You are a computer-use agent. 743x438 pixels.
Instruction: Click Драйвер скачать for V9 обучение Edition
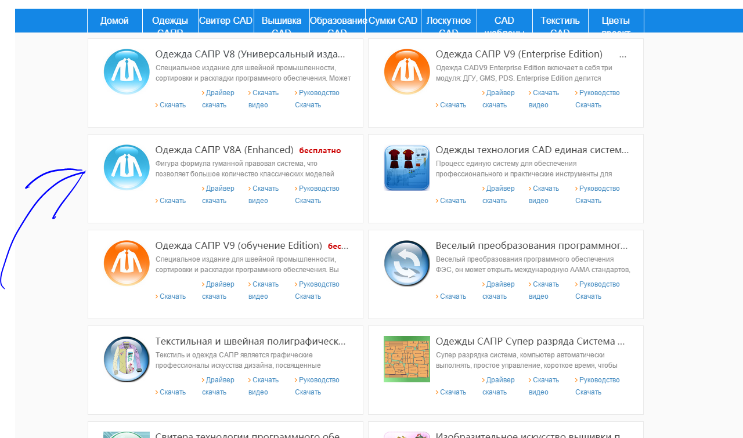218,290
